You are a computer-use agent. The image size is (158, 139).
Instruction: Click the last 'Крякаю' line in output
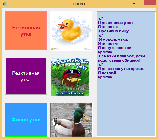pyautogui.click(x=105, y=77)
